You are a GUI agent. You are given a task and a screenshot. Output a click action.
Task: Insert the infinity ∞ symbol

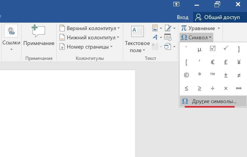tap(239, 88)
